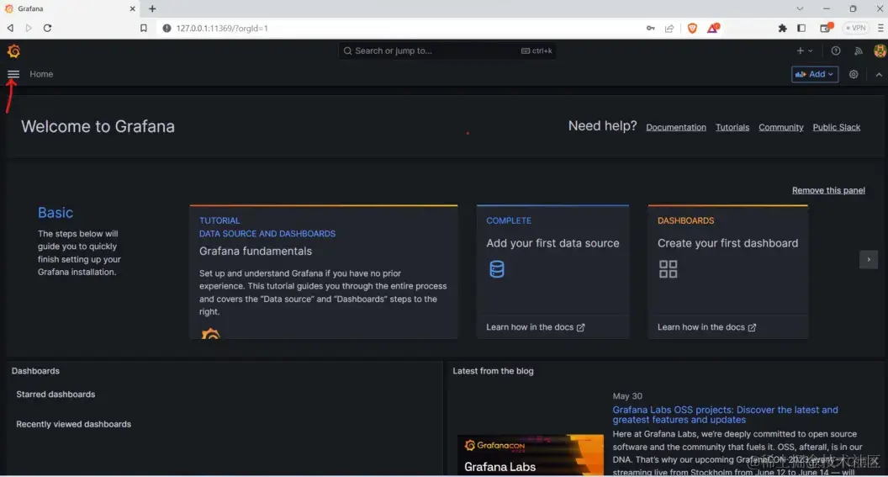Click the browser forward arrow
This screenshot has height=477, width=888.
[29, 28]
